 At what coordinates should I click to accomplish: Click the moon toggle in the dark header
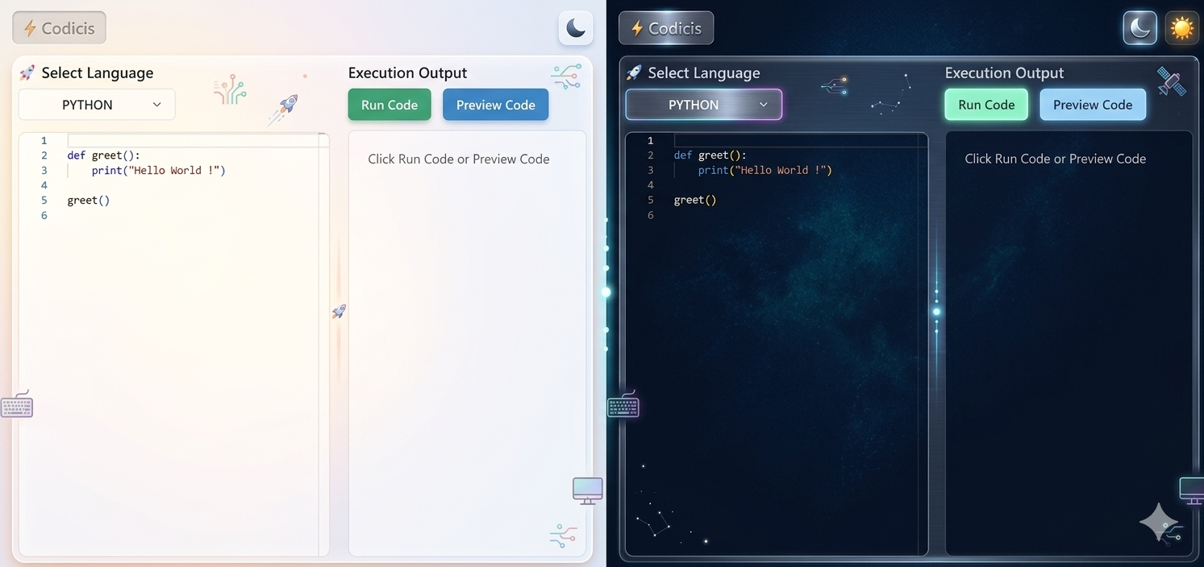[x=1139, y=27]
